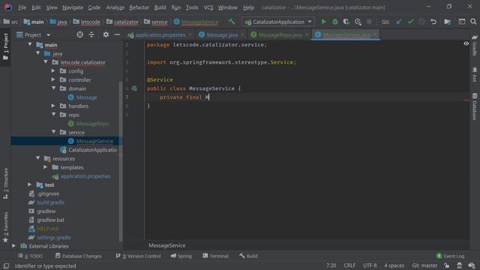Collapse all nodes in Project panel
The image size is (480, 270).
click(91, 34)
